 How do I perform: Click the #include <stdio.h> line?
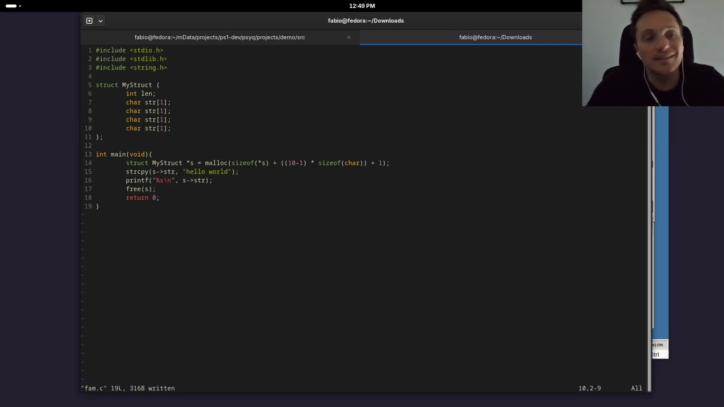coord(130,50)
